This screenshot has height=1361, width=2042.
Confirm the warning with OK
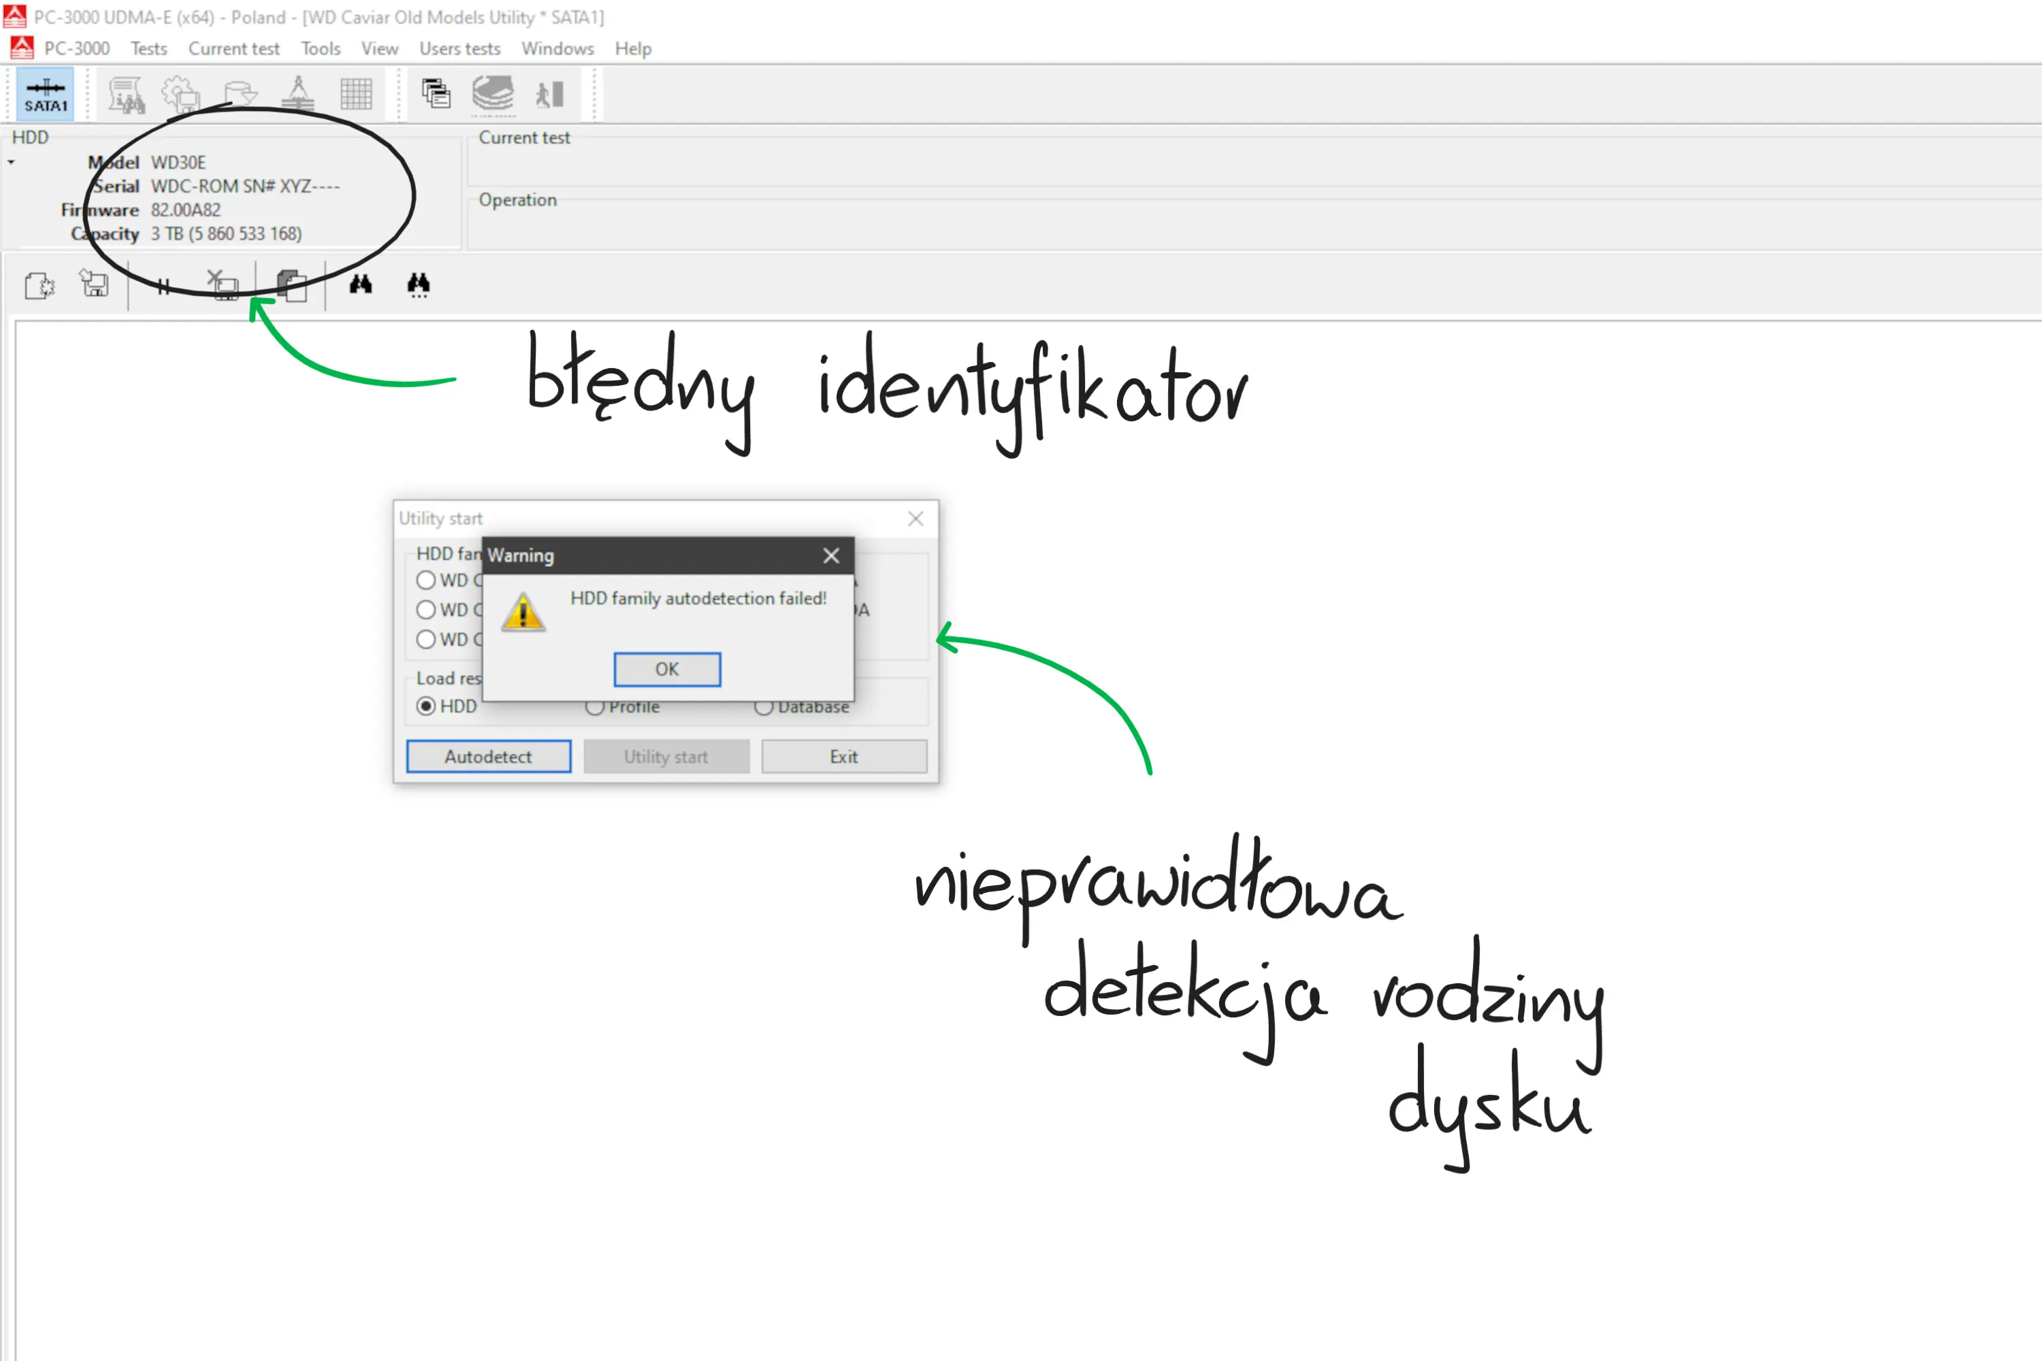[667, 669]
